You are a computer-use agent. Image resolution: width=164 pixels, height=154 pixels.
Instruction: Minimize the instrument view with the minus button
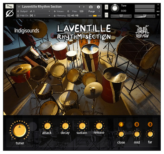(x=158, y=8)
